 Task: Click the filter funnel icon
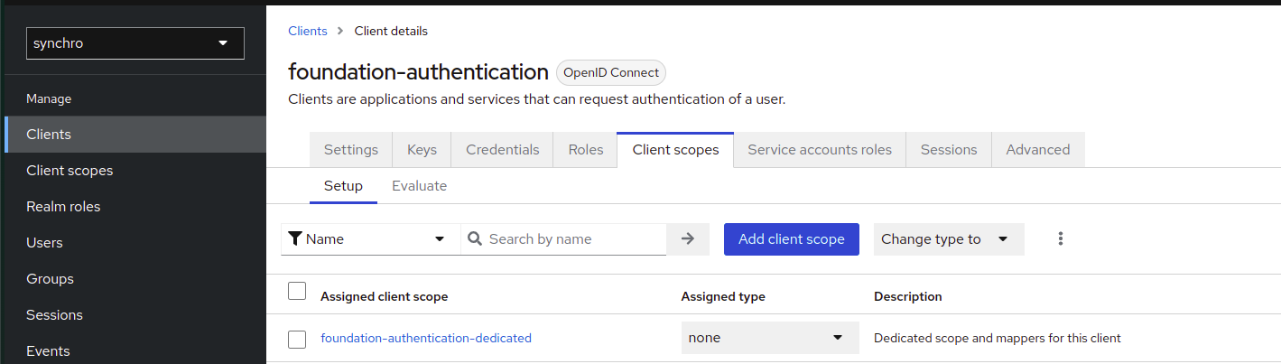(295, 239)
